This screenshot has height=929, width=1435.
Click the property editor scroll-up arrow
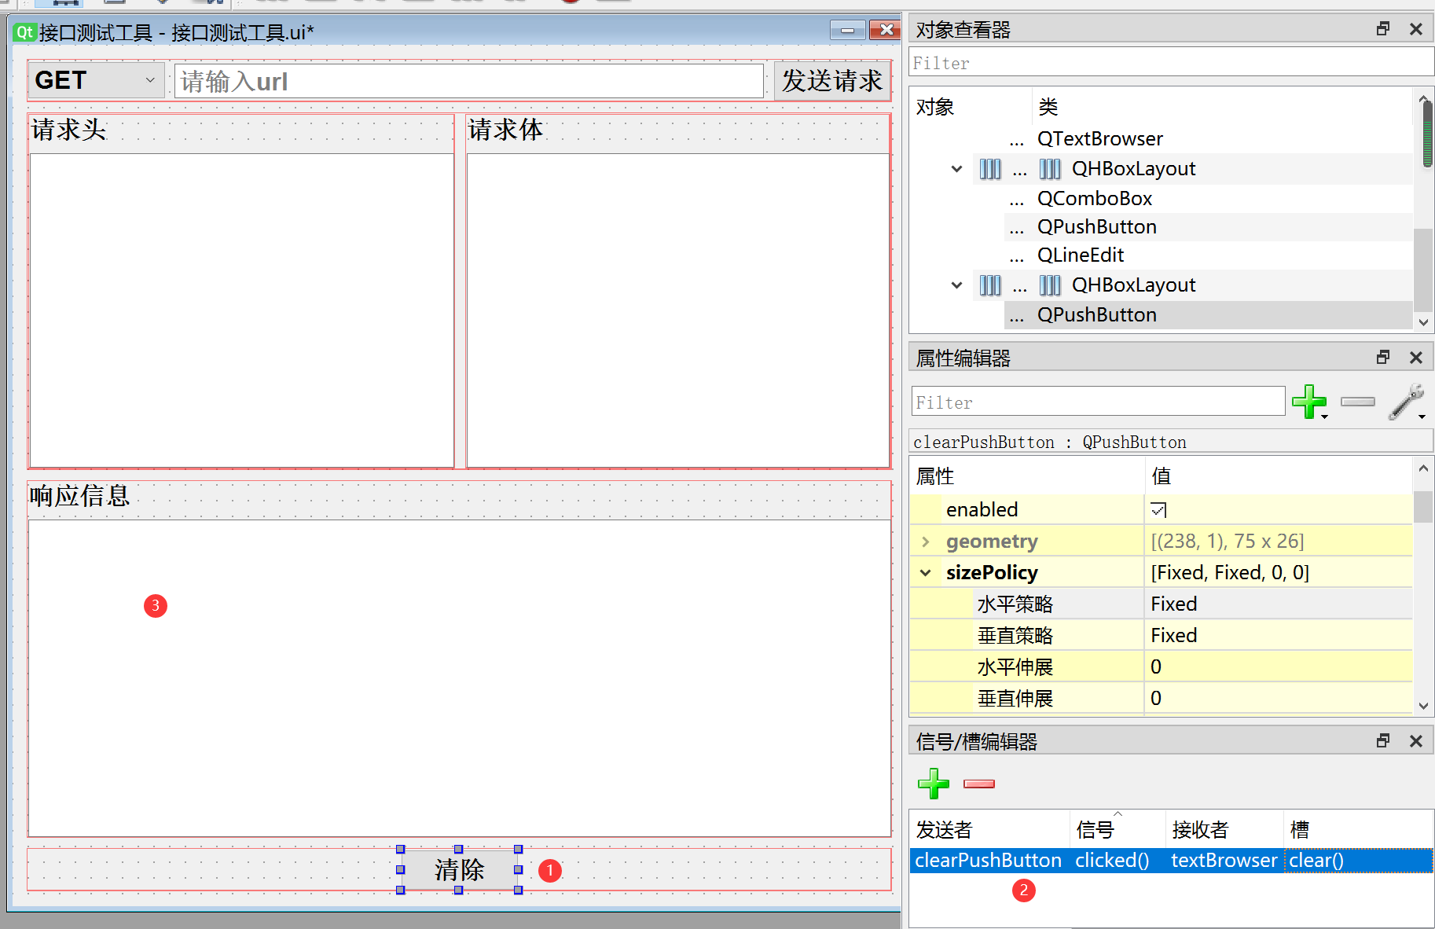[x=1423, y=468]
